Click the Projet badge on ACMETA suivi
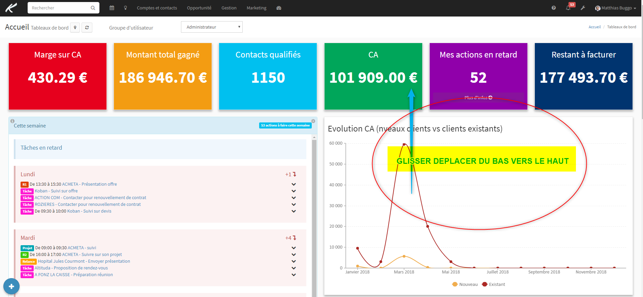This screenshot has height=297, width=643. point(27,248)
